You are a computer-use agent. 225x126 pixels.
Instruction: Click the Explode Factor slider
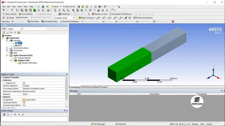tap(41, 17)
